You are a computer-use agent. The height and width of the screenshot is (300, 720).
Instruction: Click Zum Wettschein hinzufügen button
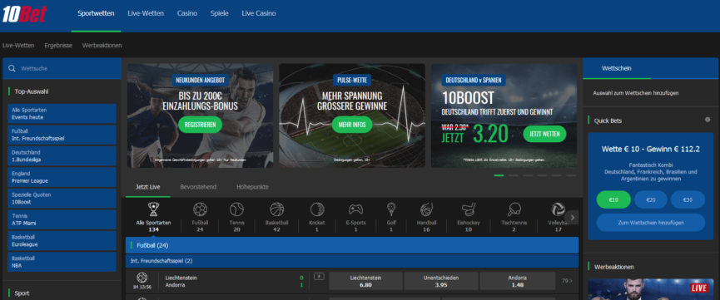650,223
